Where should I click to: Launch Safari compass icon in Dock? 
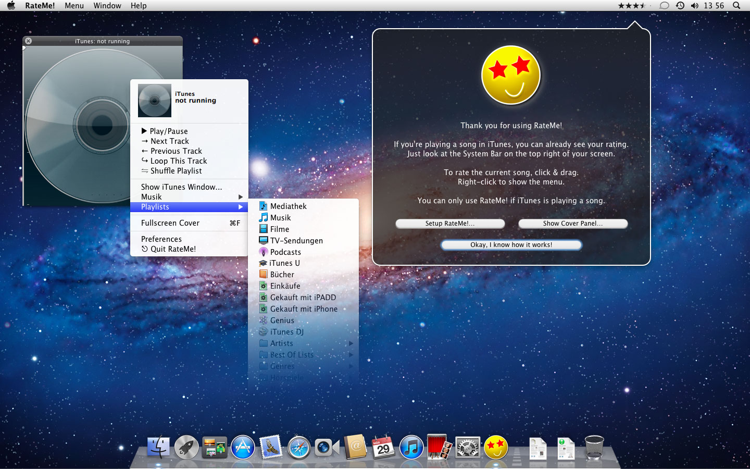click(299, 447)
